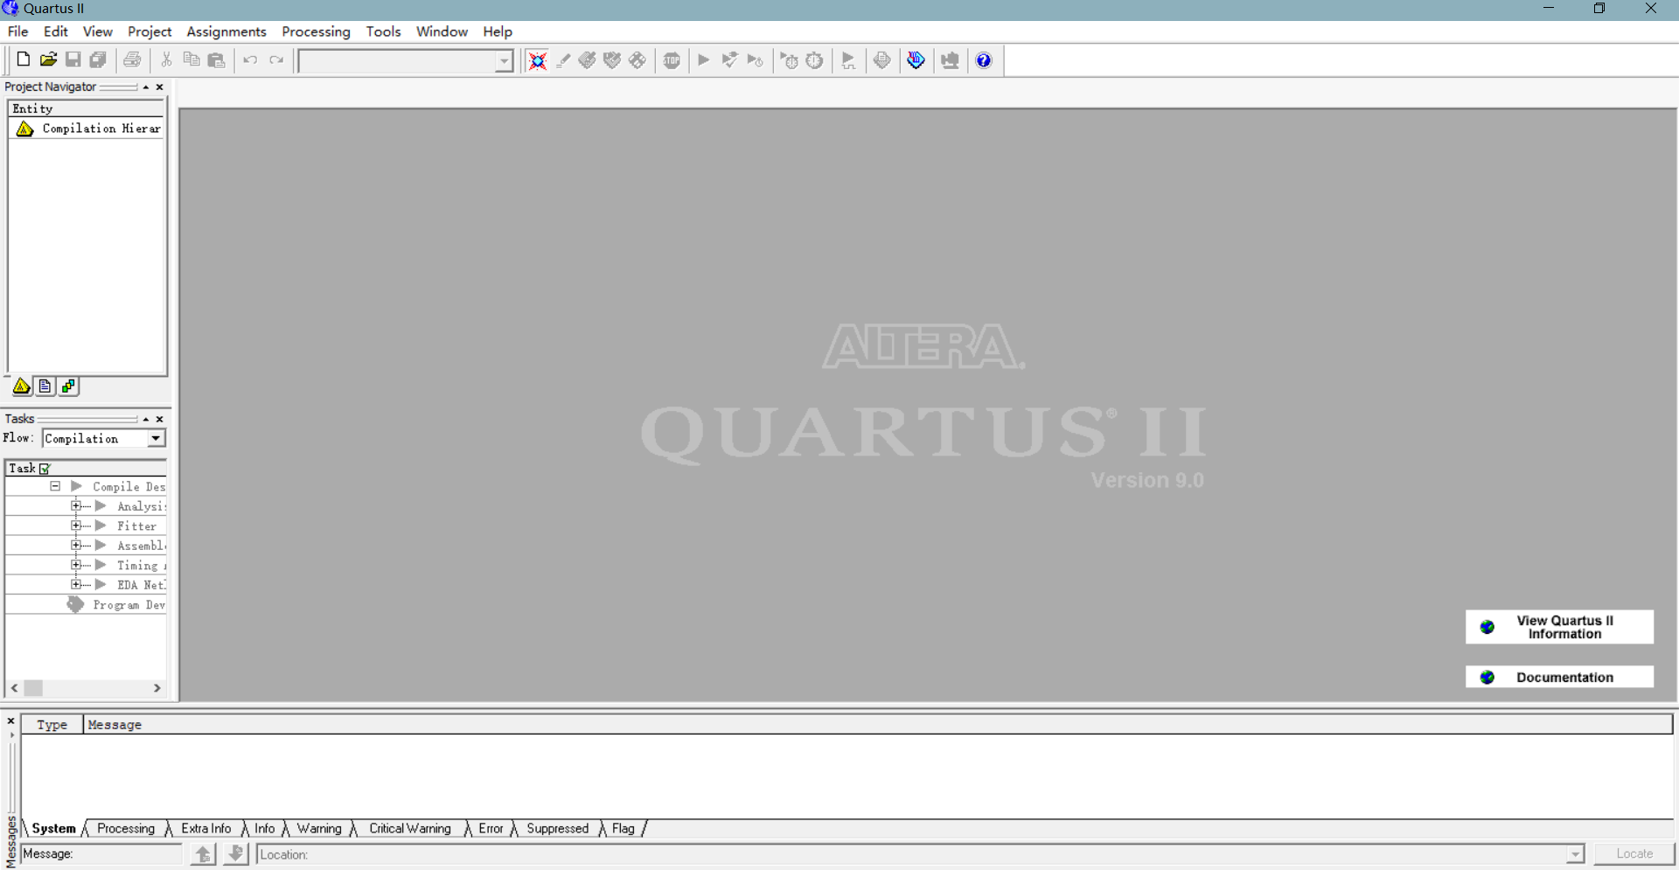Click the Cut scissors icon

[166, 59]
